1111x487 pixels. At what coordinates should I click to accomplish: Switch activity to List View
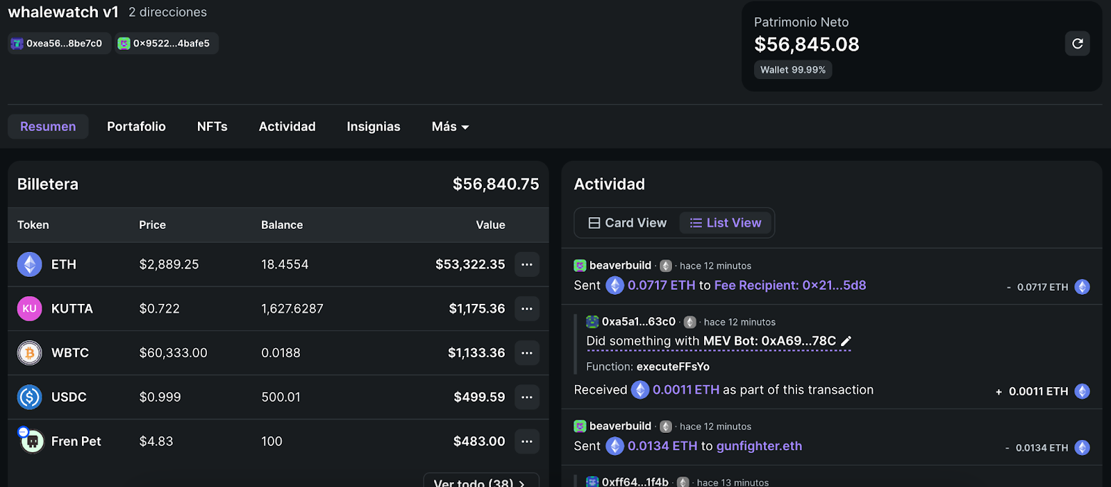point(725,223)
